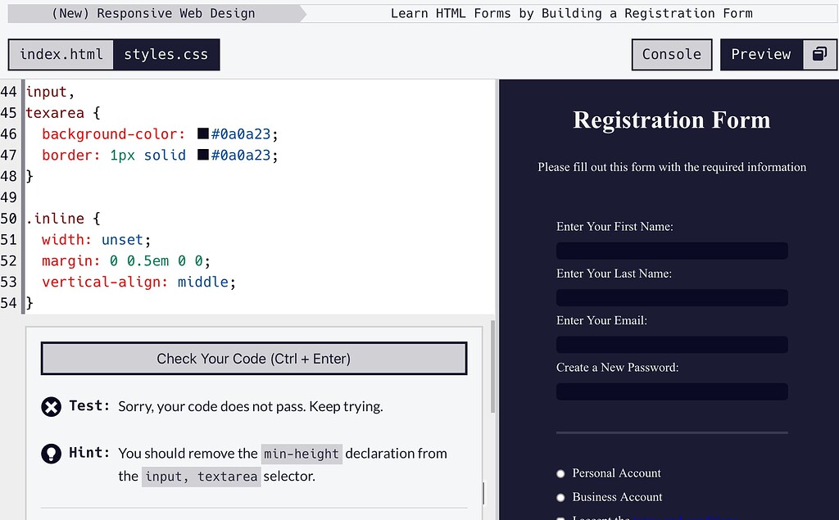Click the First Name input field
The height and width of the screenshot is (520, 839).
[671, 250]
